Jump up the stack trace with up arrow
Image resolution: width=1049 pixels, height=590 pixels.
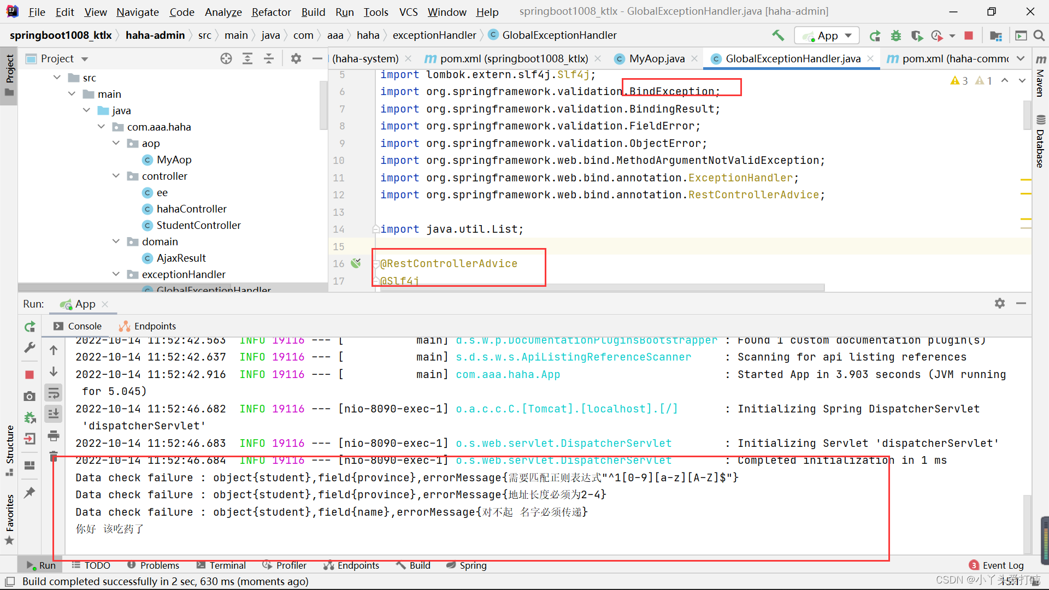54,350
